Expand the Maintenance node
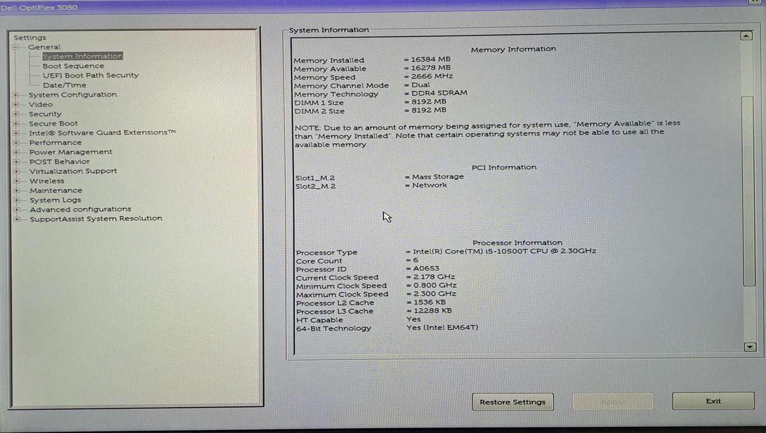The width and height of the screenshot is (766, 433). [x=16, y=191]
